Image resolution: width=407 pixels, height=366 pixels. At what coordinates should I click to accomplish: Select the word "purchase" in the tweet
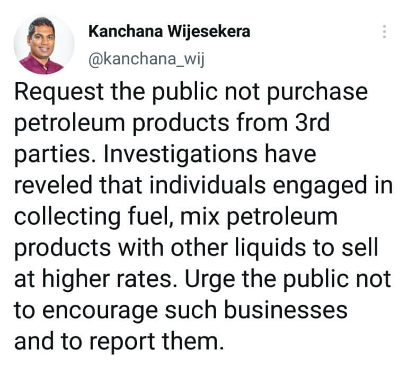pos(317,92)
